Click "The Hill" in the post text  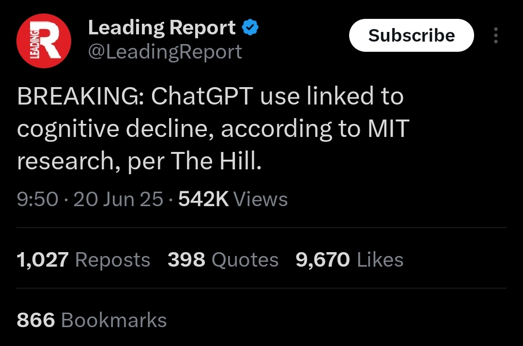[x=216, y=161]
